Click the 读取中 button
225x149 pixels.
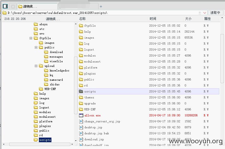tap(215, 13)
